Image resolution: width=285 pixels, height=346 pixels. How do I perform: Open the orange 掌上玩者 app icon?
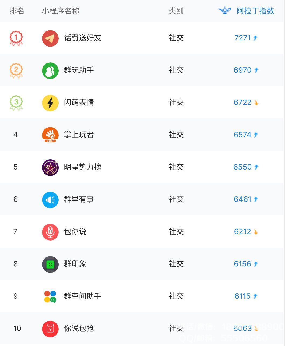[50, 135]
